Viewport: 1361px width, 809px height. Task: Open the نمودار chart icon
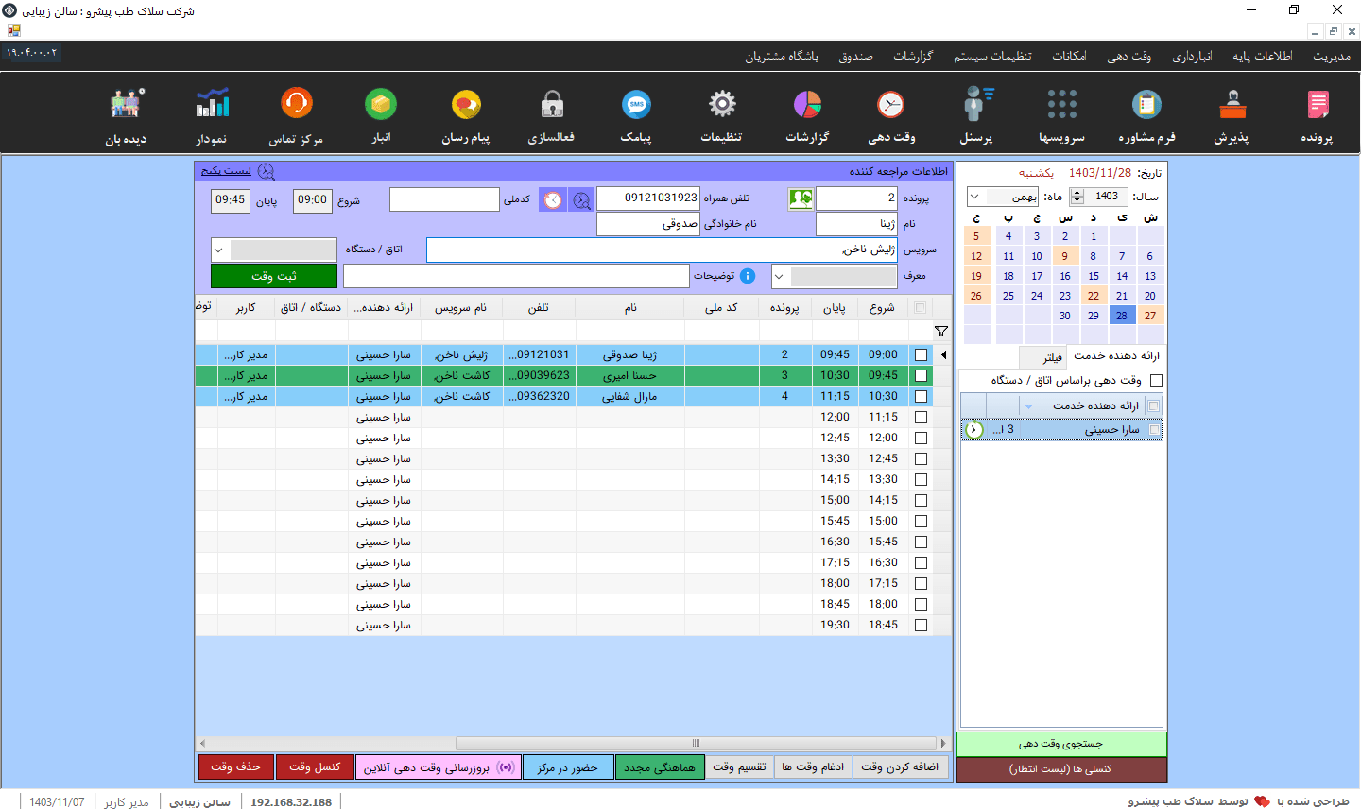point(212,105)
